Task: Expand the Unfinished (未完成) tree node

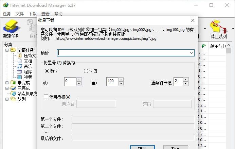Action: pos(7,83)
